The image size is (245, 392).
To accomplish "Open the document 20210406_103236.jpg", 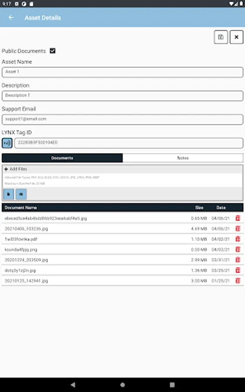I will [26, 229].
